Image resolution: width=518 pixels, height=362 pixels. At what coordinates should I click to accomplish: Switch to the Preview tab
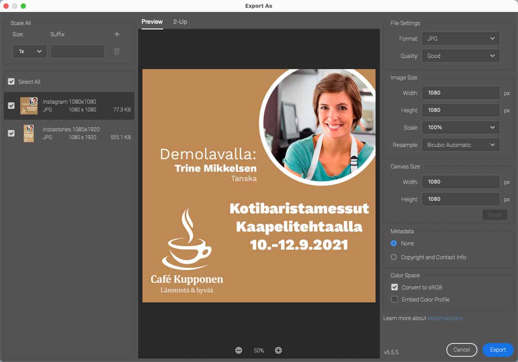[152, 22]
